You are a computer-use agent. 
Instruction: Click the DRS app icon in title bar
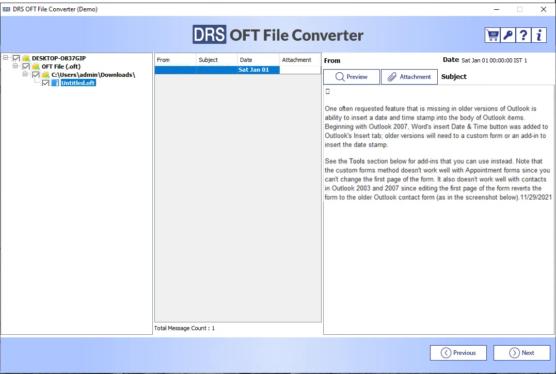coord(6,9)
